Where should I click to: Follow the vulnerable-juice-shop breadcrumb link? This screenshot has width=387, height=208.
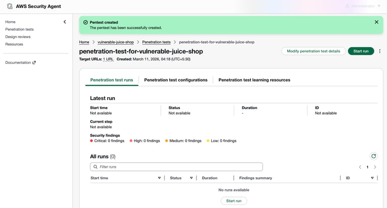tap(115, 42)
